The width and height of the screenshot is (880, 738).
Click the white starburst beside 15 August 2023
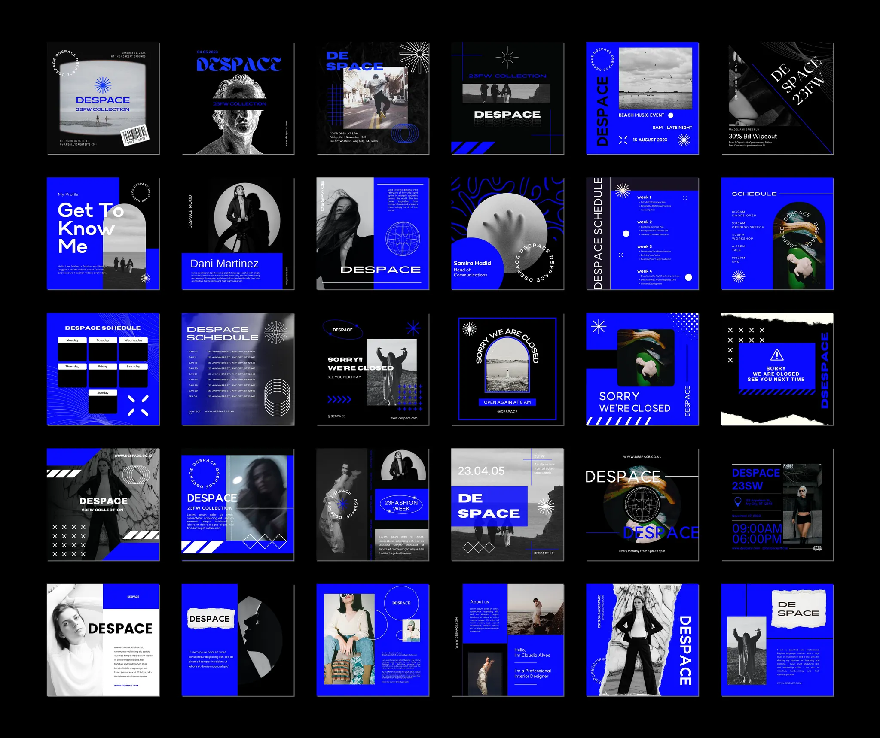tap(684, 140)
